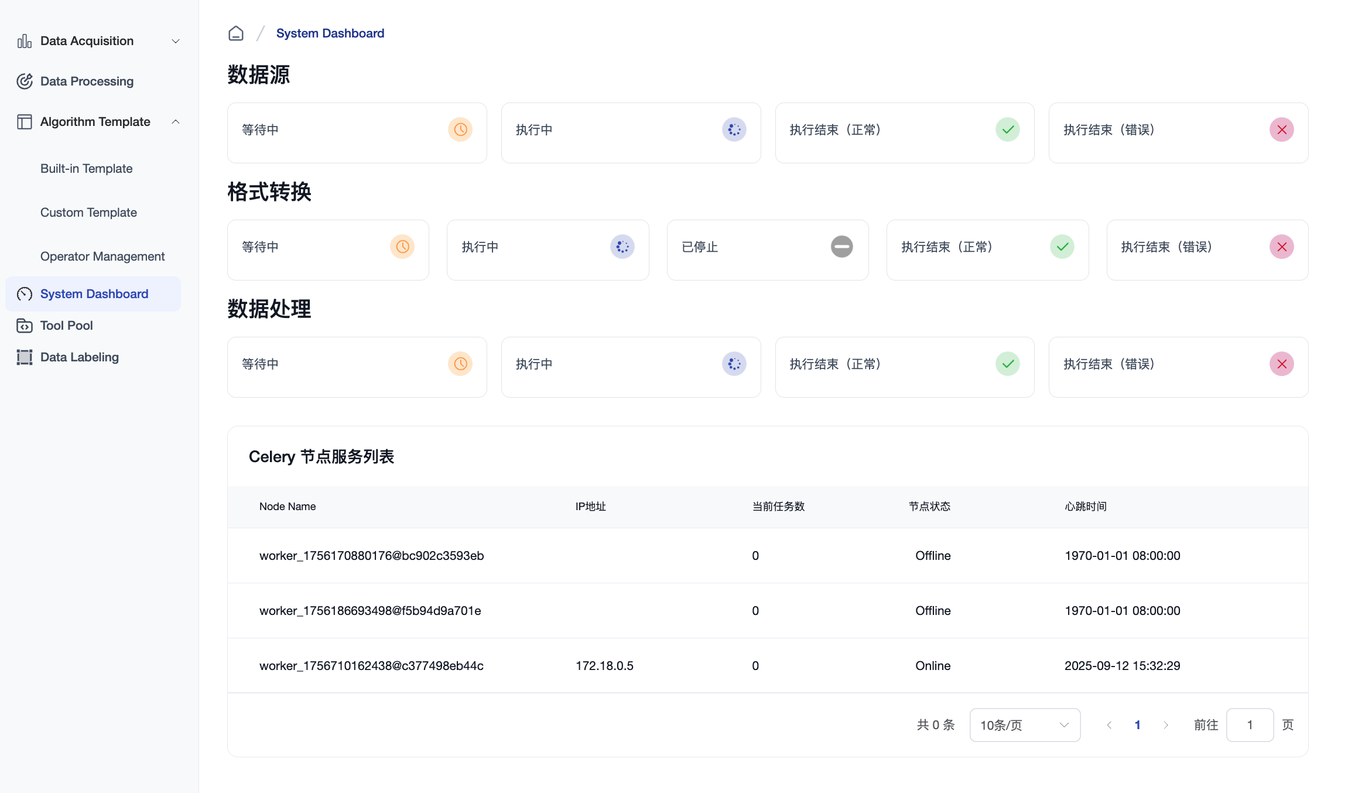Image resolution: width=1348 pixels, height=793 pixels.
Task: Open Operator Management submenu item
Action: point(102,257)
